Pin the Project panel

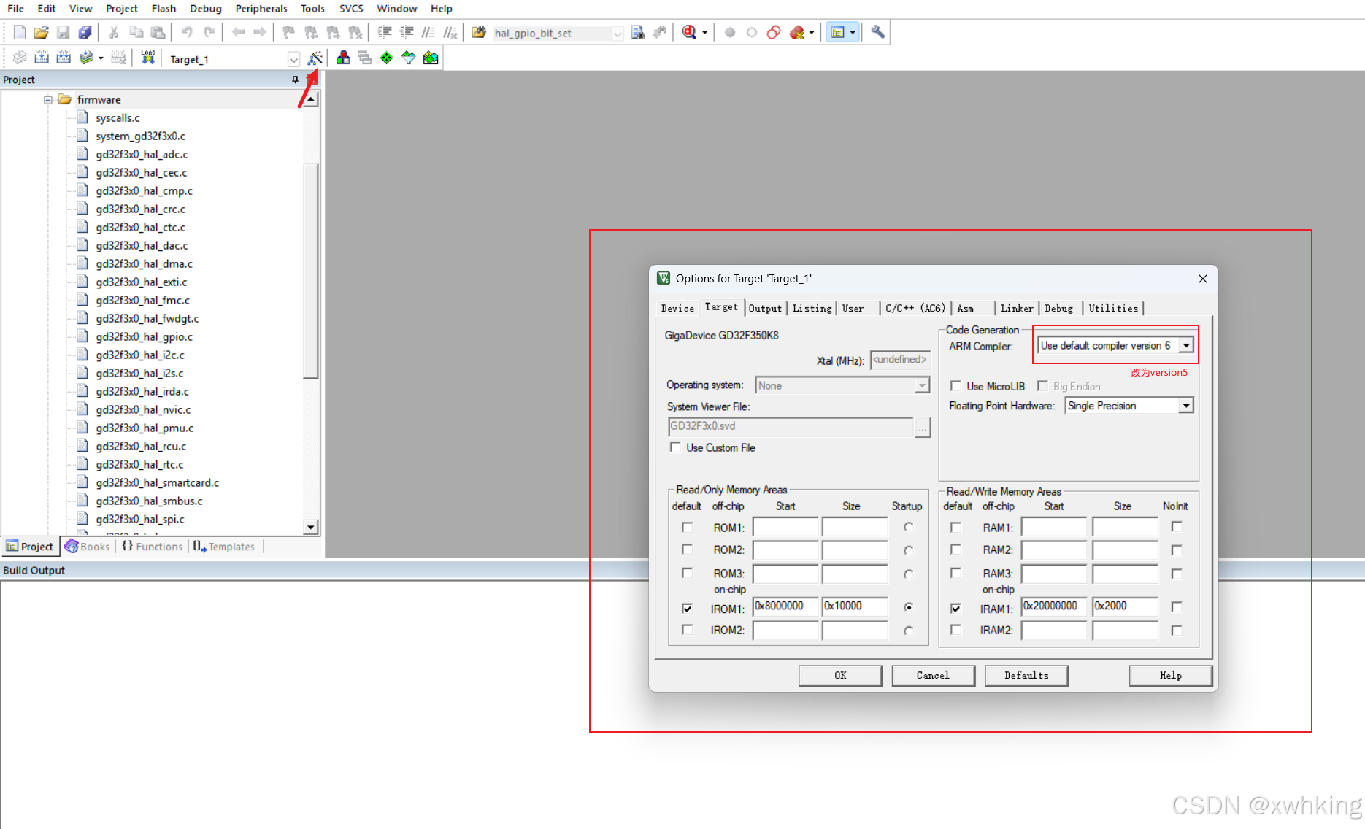coord(295,80)
